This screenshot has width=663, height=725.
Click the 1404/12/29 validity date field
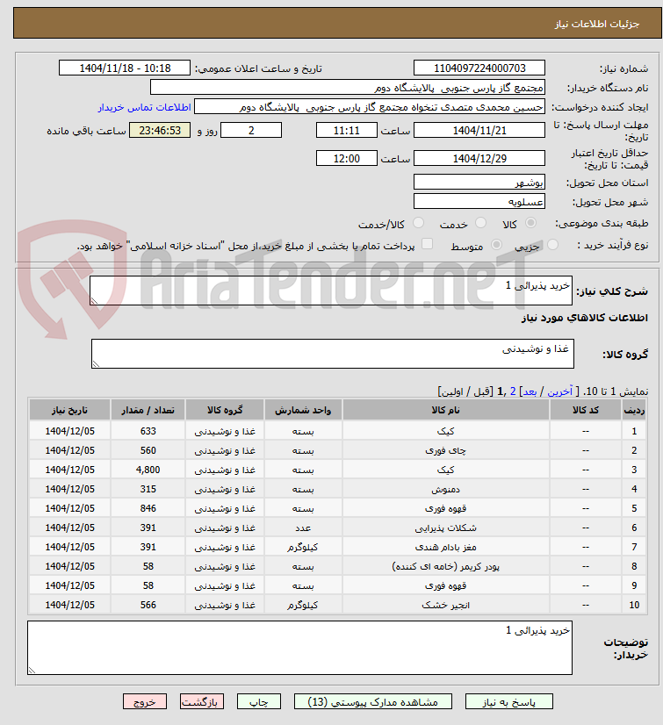pos(479,159)
